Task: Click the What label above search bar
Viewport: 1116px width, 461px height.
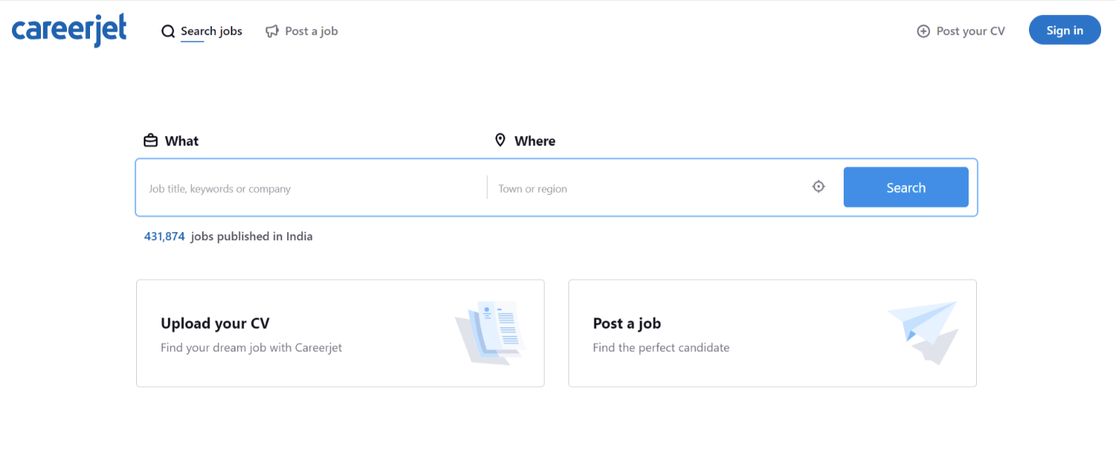Action: [182, 141]
